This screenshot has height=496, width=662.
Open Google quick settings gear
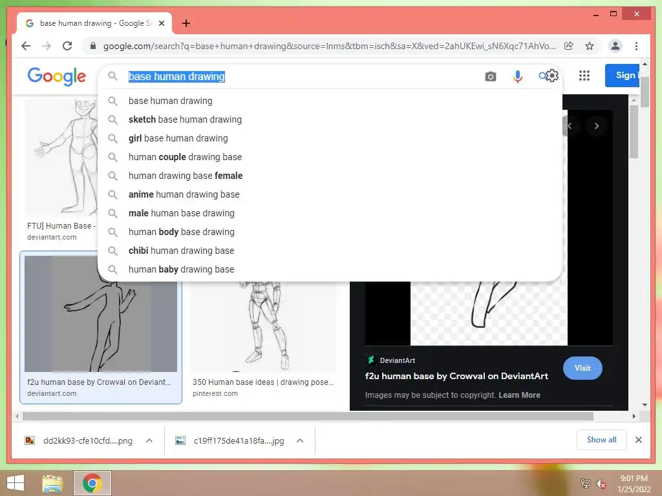[x=551, y=76]
